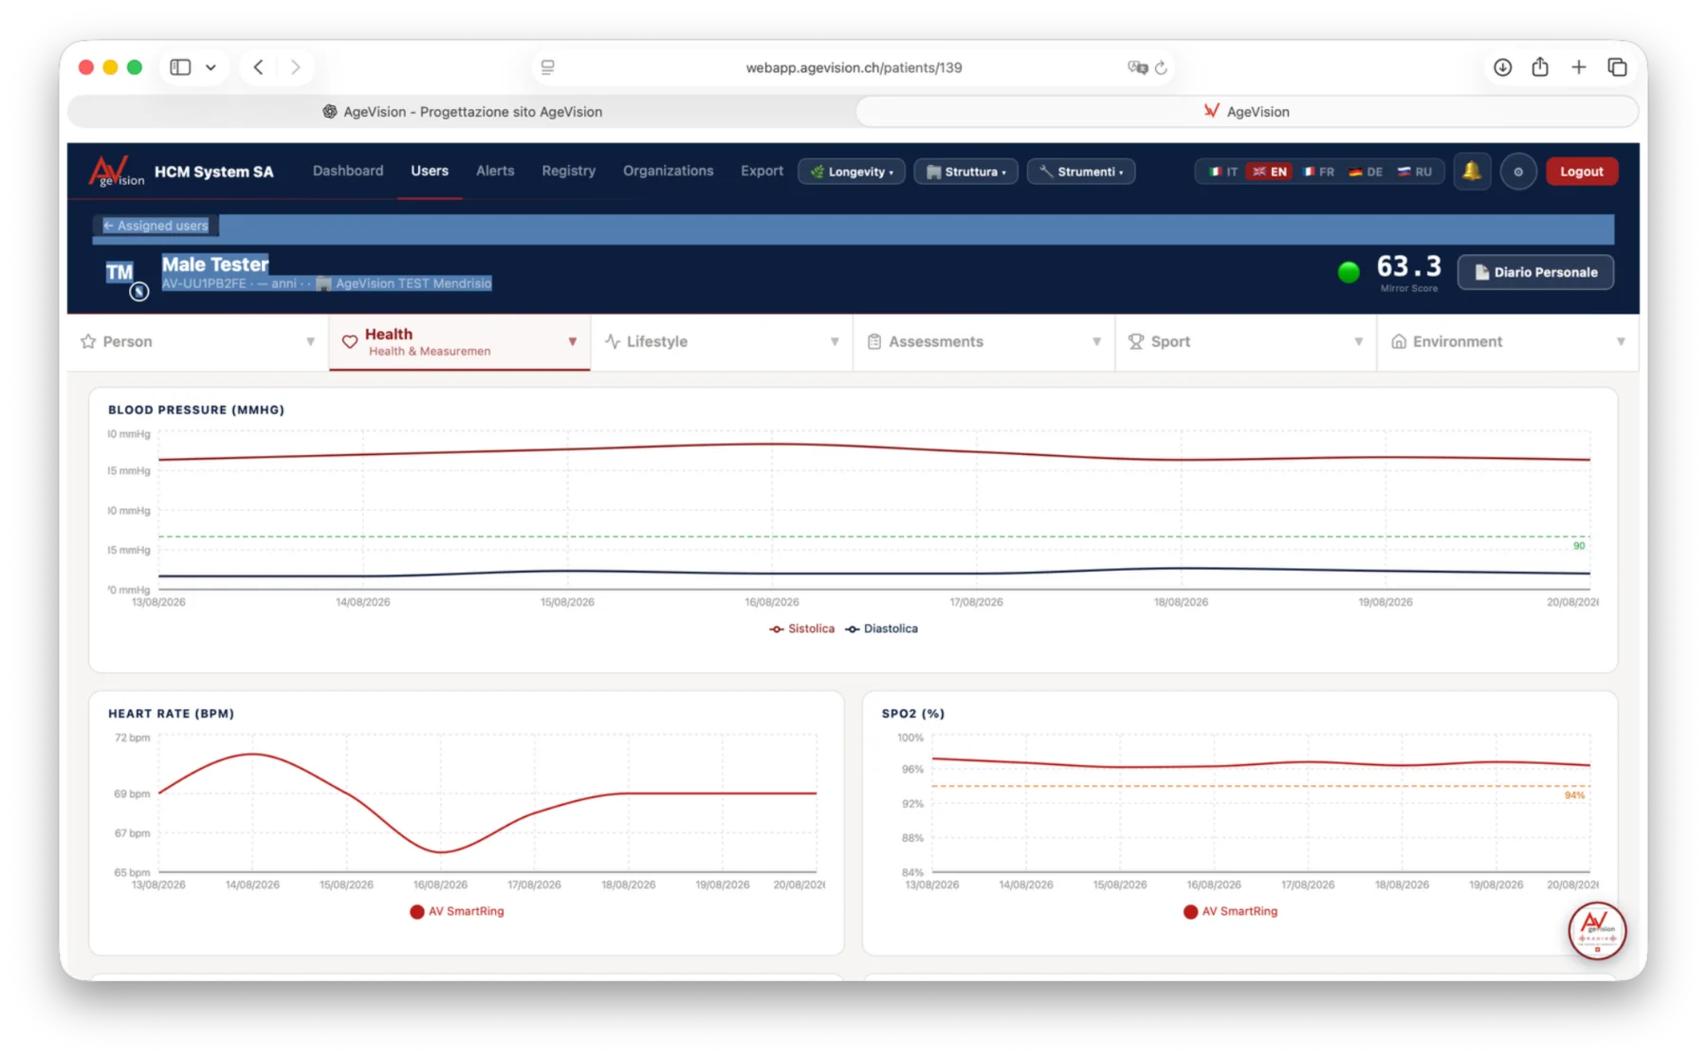Open the Strumenti dropdown

(x=1081, y=172)
